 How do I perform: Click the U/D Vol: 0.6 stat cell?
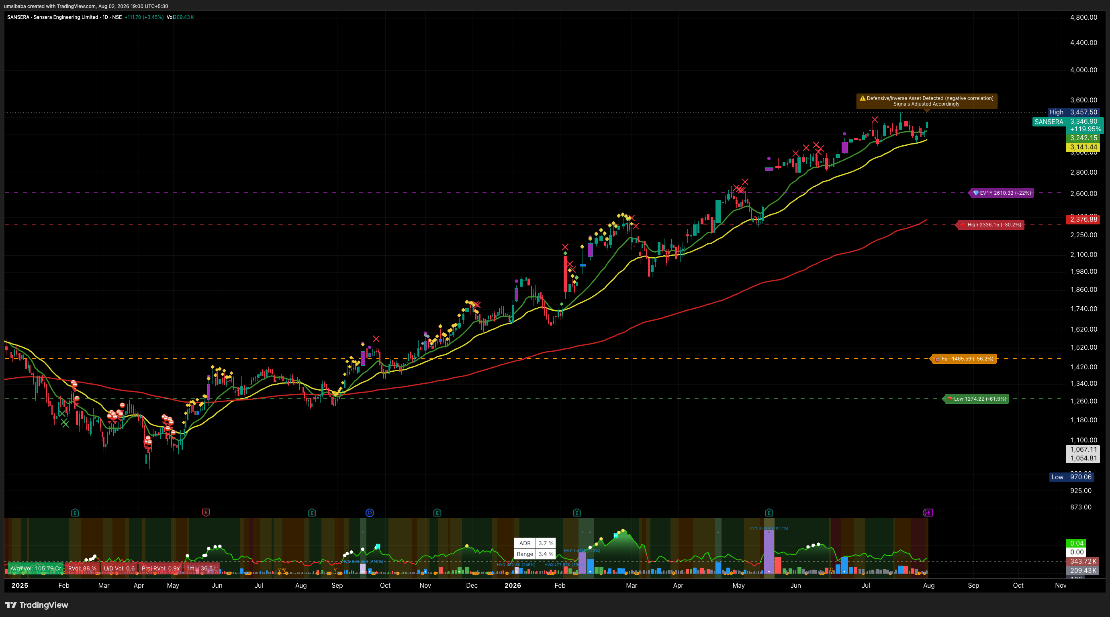(119, 568)
